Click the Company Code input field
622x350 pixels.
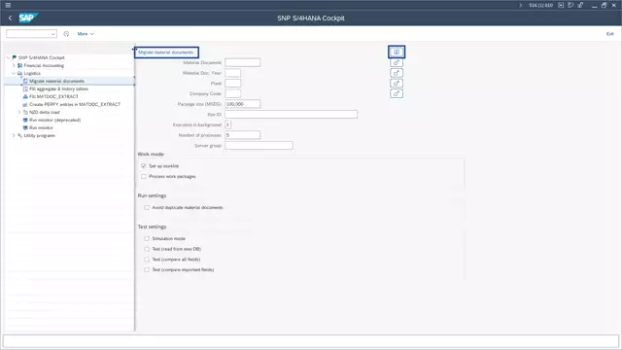[233, 93]
